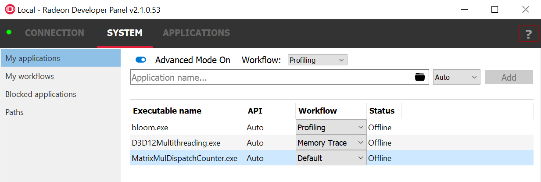Click the folder browse icon
Image resolution: width=541 pixels, height=182 pixels.
[420, 77]
